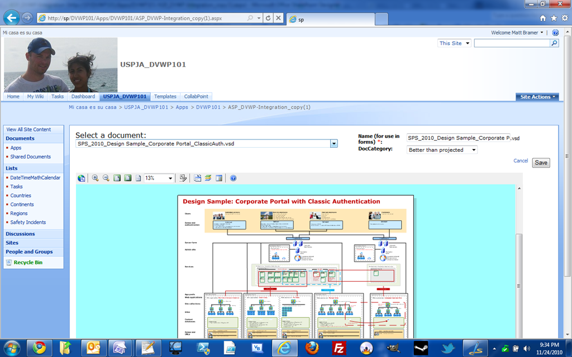
Task: Open the Visio viewer in browser icon
Action: pos(82,178)
